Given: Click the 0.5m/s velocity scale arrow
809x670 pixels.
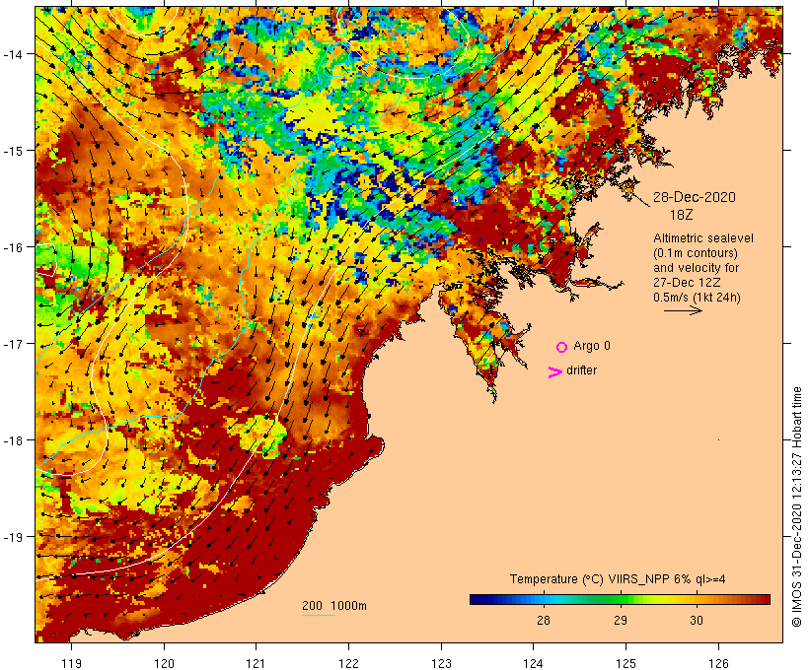Looking at the screenshot, I should tap(683, 310).
